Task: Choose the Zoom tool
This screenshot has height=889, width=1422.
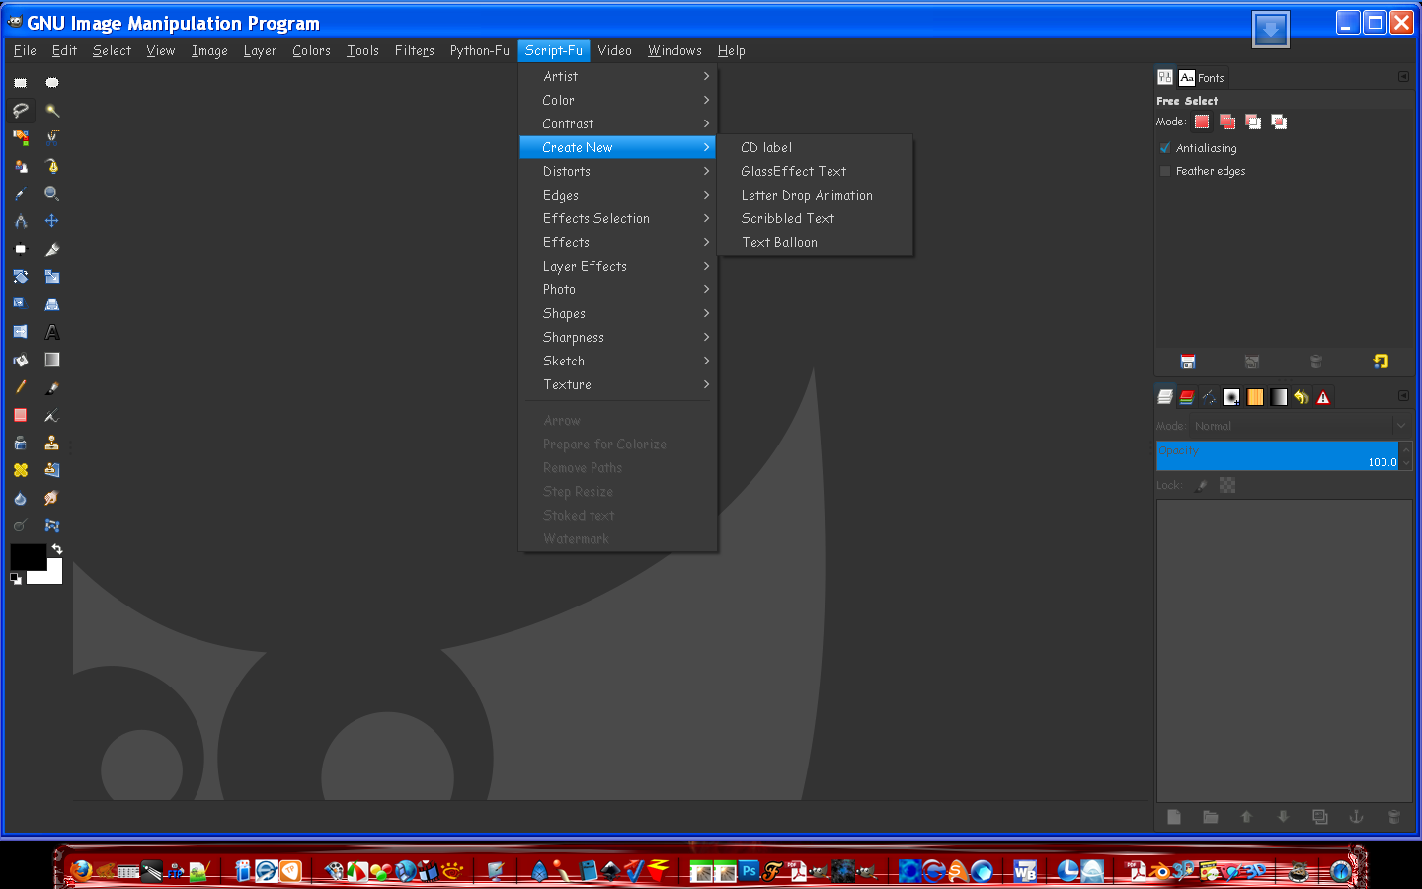Action: coord(51,194)
